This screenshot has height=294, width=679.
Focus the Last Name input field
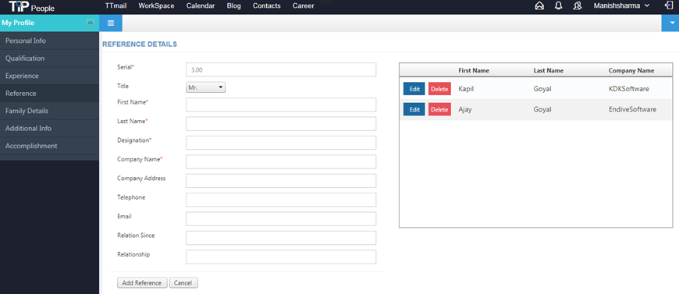(281, 124)
